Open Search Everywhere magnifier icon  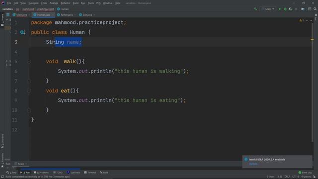pyautogui.click(x=315, y=9)
